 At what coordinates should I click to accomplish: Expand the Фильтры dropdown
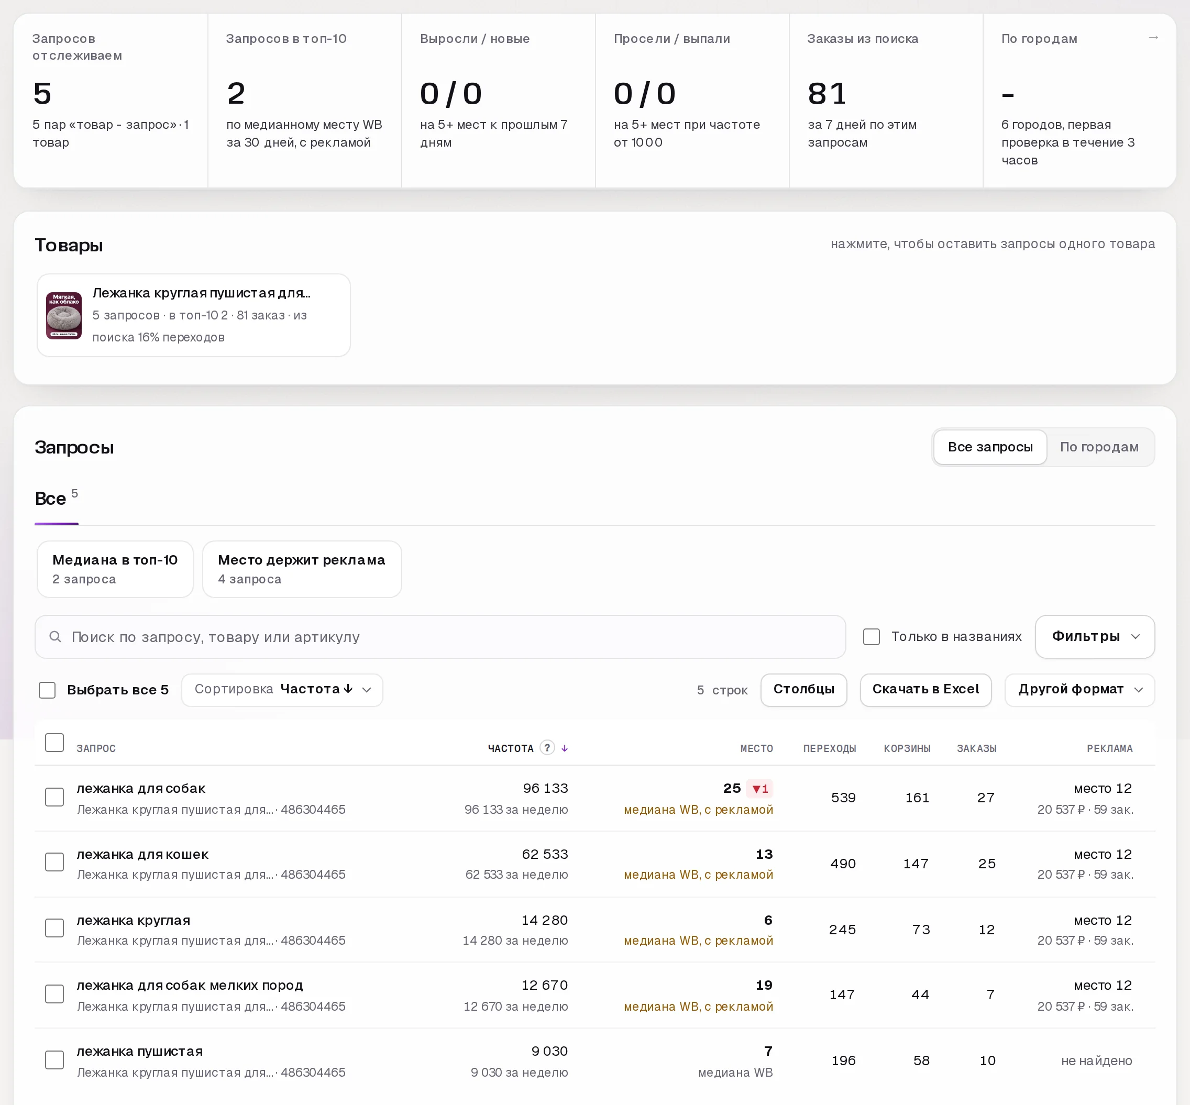[1094, 636]
